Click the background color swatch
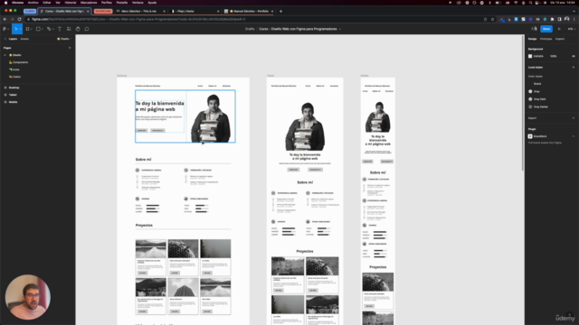The image size is (579, 325). [530, 56]
